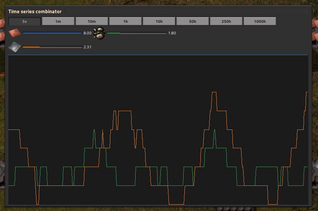Click the orange iron plate value bar
The image size is (318, 211).
point(52,47)
